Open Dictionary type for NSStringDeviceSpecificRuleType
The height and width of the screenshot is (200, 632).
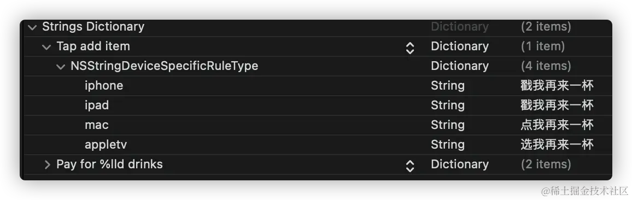[x=460, y=66]
